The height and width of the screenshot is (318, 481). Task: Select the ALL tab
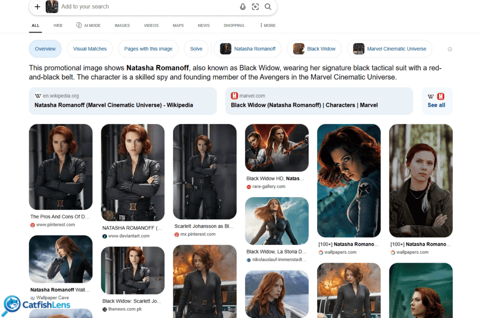[36, 25]
